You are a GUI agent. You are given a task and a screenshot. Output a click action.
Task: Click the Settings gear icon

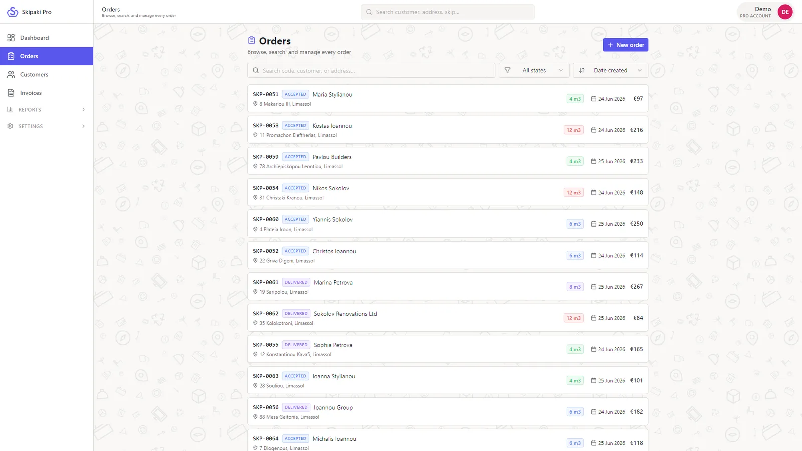(x=10, y=126)
